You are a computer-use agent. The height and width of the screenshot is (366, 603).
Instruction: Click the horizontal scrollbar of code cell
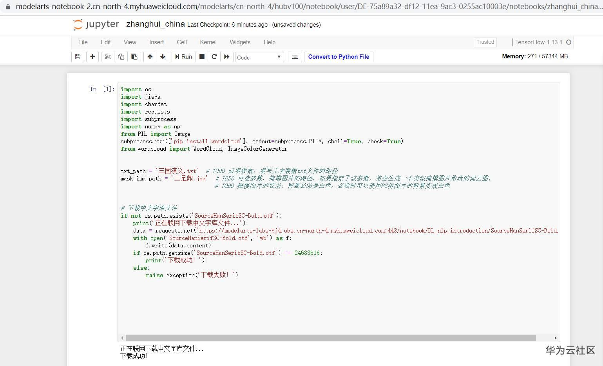pyautogui.click(x=331, y=338)
